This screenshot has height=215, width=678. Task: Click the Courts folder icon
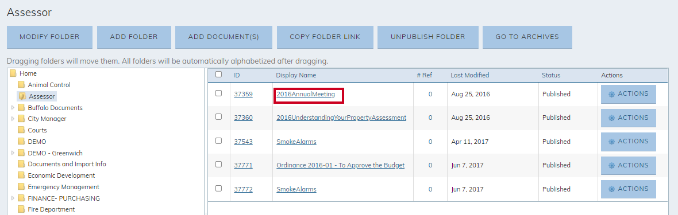[x=21, y=130]
